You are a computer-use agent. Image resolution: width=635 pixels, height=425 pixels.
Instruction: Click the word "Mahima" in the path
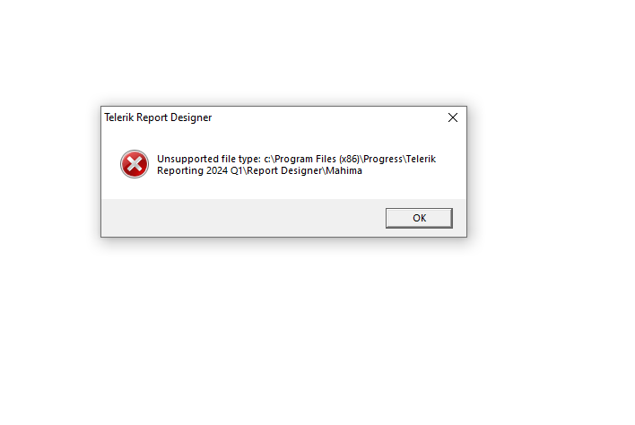(x=344, y=170)
